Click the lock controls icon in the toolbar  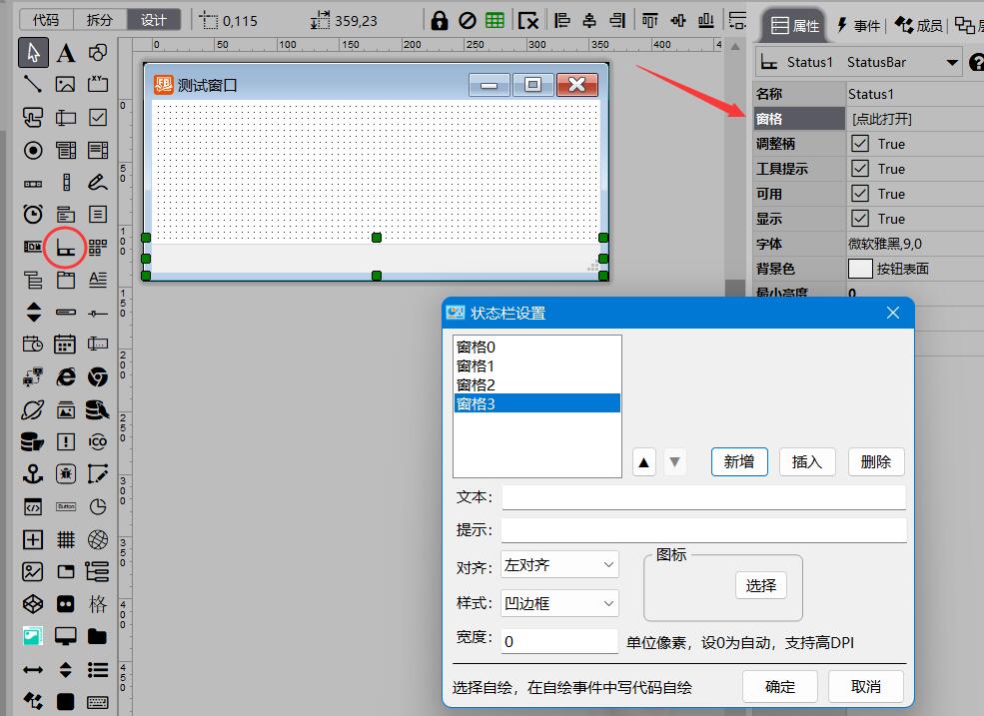(x=440, y=19)
